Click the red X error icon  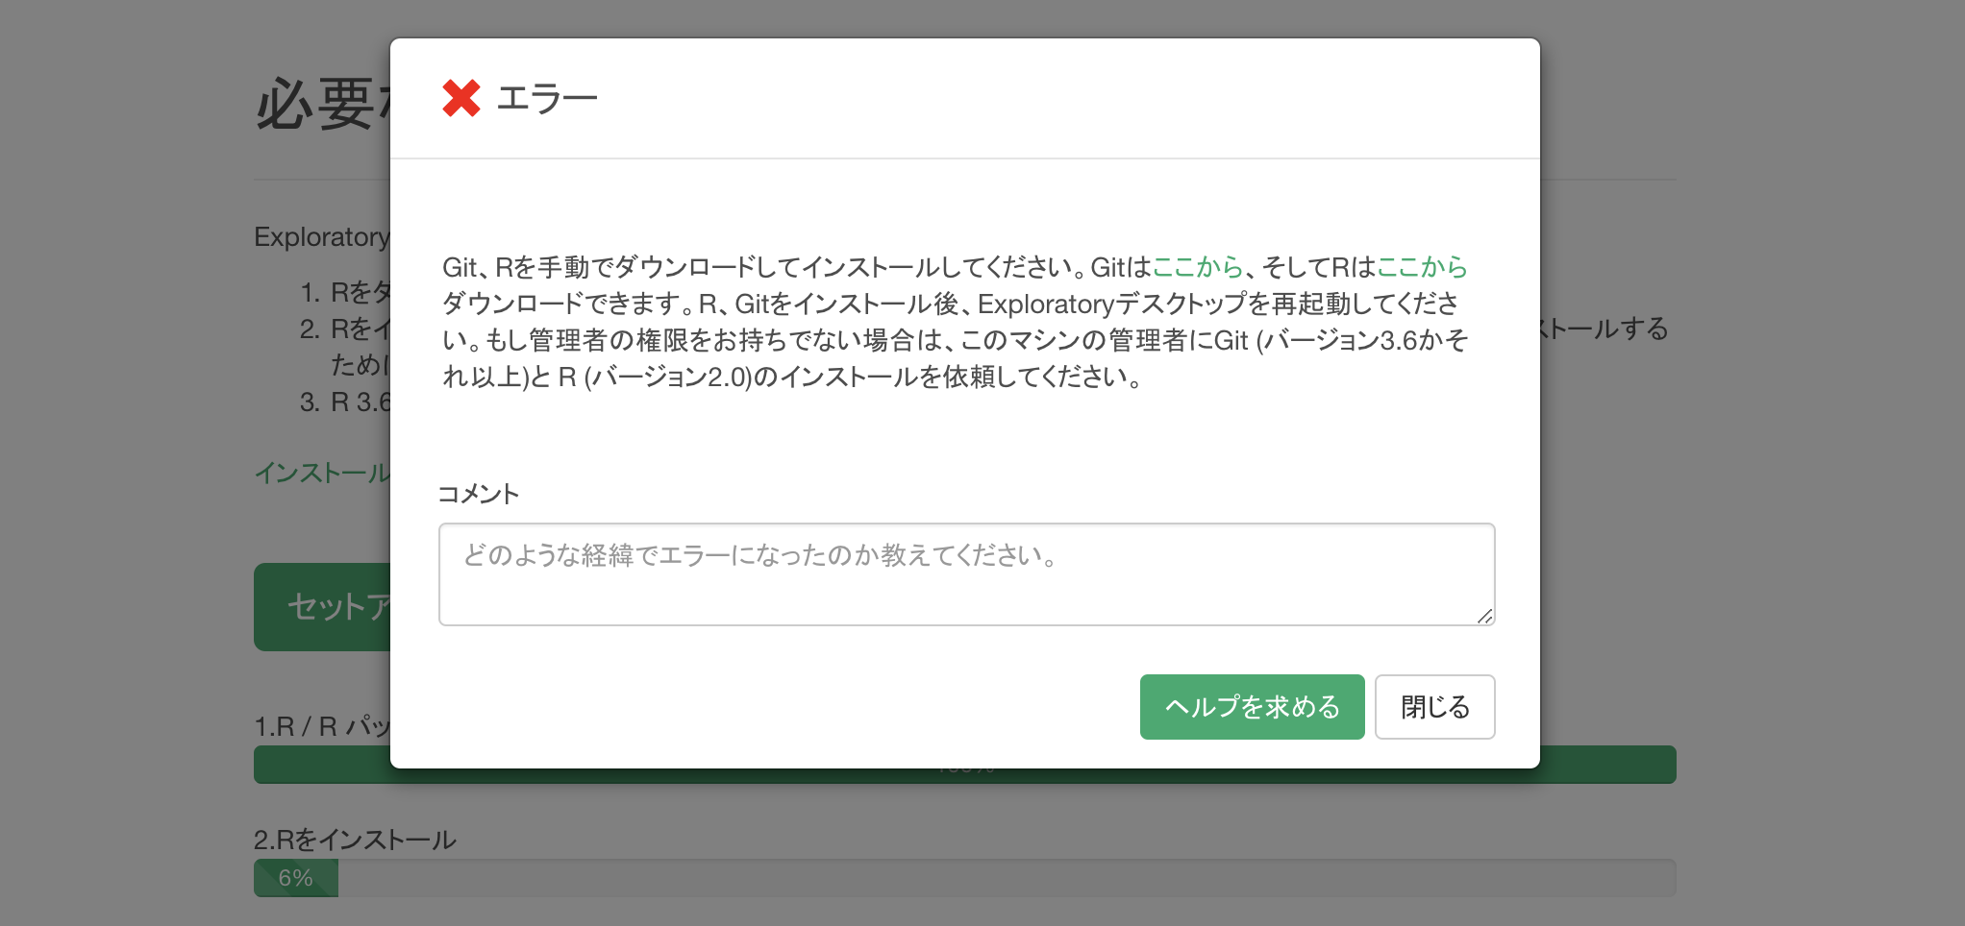pyautogui.click(x=461, y=98)
